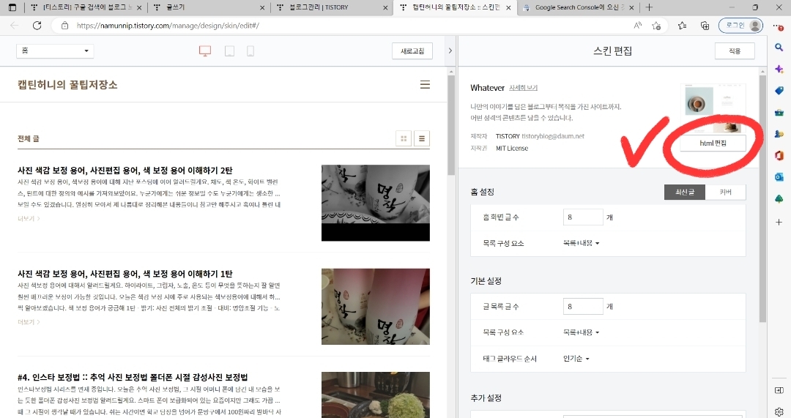Image resolution: width=791 pixels, height=418 pixels.
Task: Close the 글쓰기 tab
Action: 261,7
